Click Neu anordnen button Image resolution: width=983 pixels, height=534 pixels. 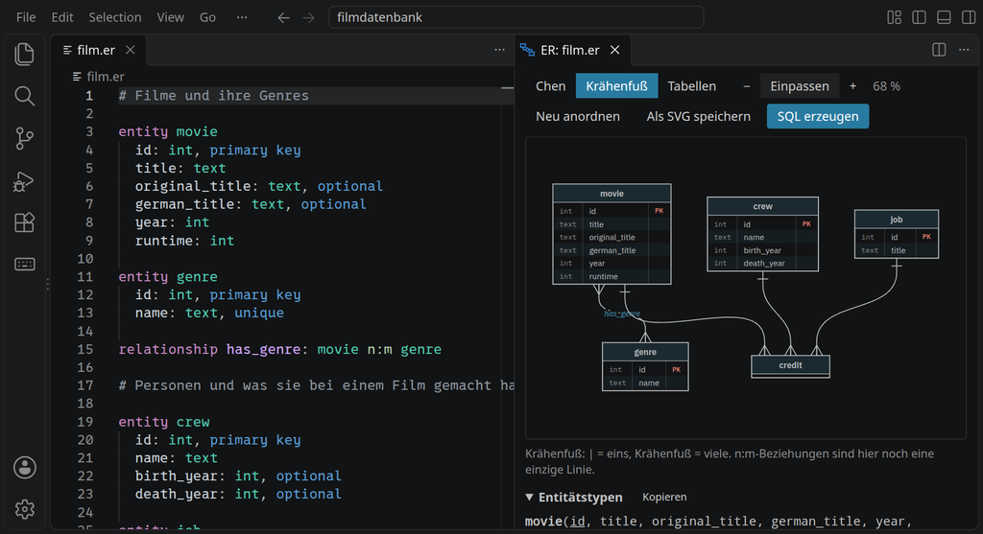[x=578, y=116]
